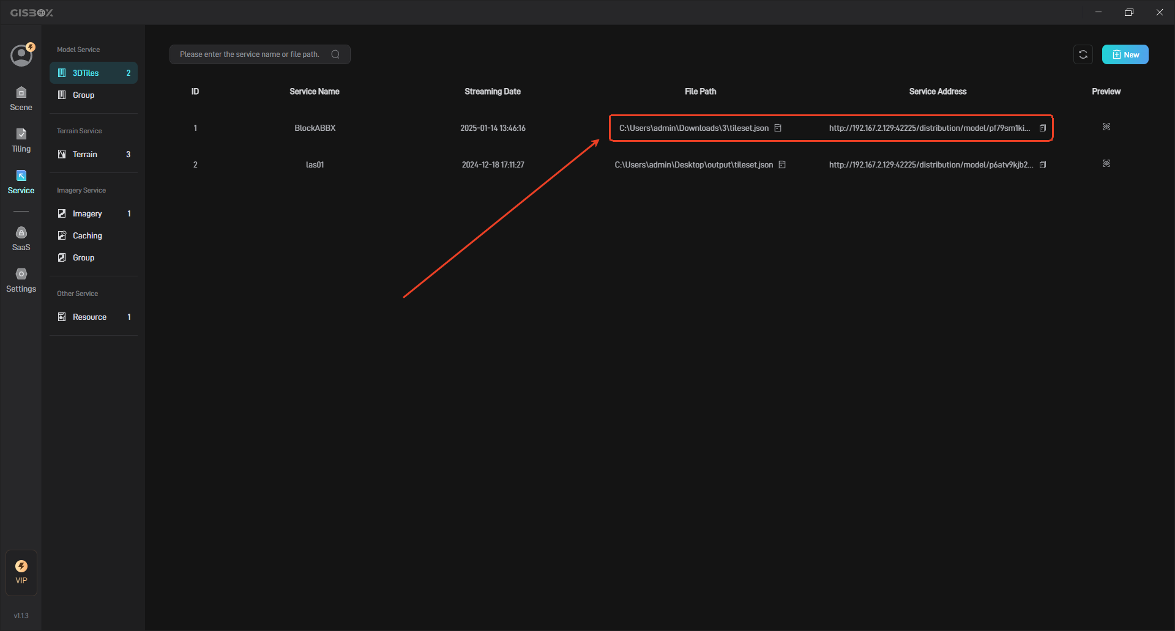Create a New service
Viewport: 1175px width, 631px height.
(x=1125, y=54)
